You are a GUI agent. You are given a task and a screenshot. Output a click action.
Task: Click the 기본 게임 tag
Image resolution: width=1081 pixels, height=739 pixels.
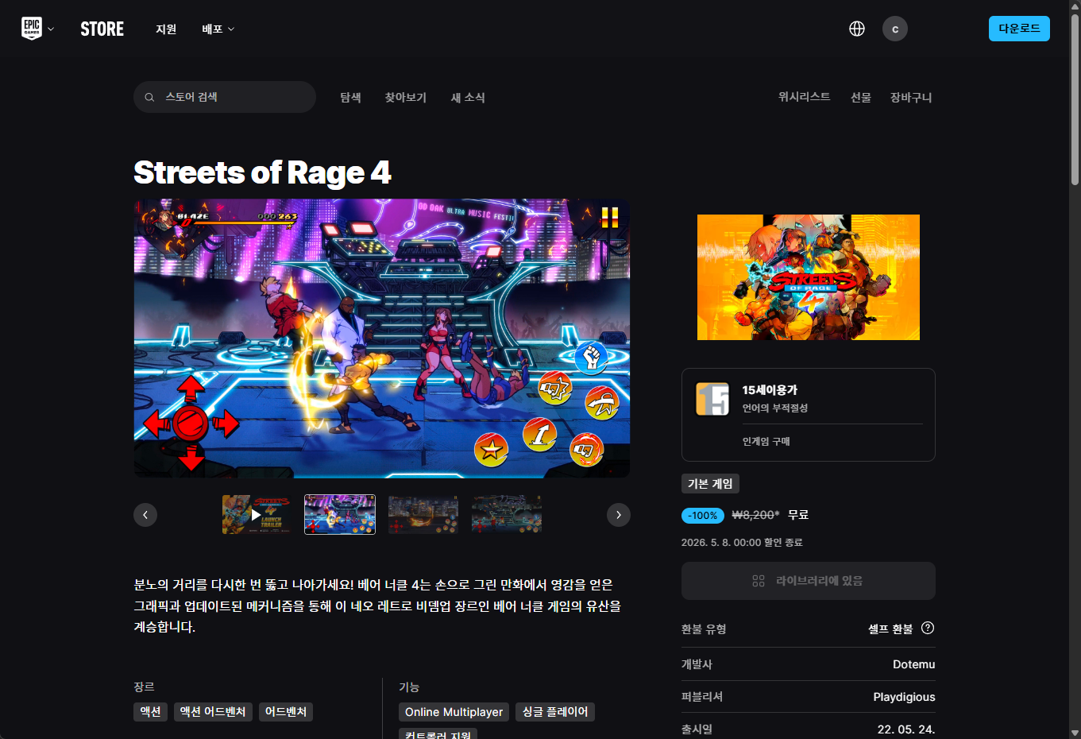pyautogui.click(x=710, y=484)
